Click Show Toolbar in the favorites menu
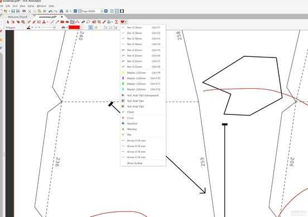This screenshot has width=308, height=217. click(143, 163)
